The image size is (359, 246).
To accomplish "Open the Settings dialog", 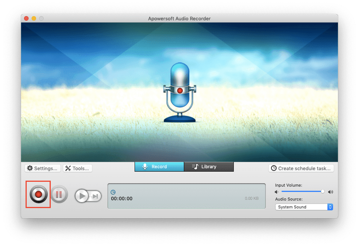I will coord(42,168).
